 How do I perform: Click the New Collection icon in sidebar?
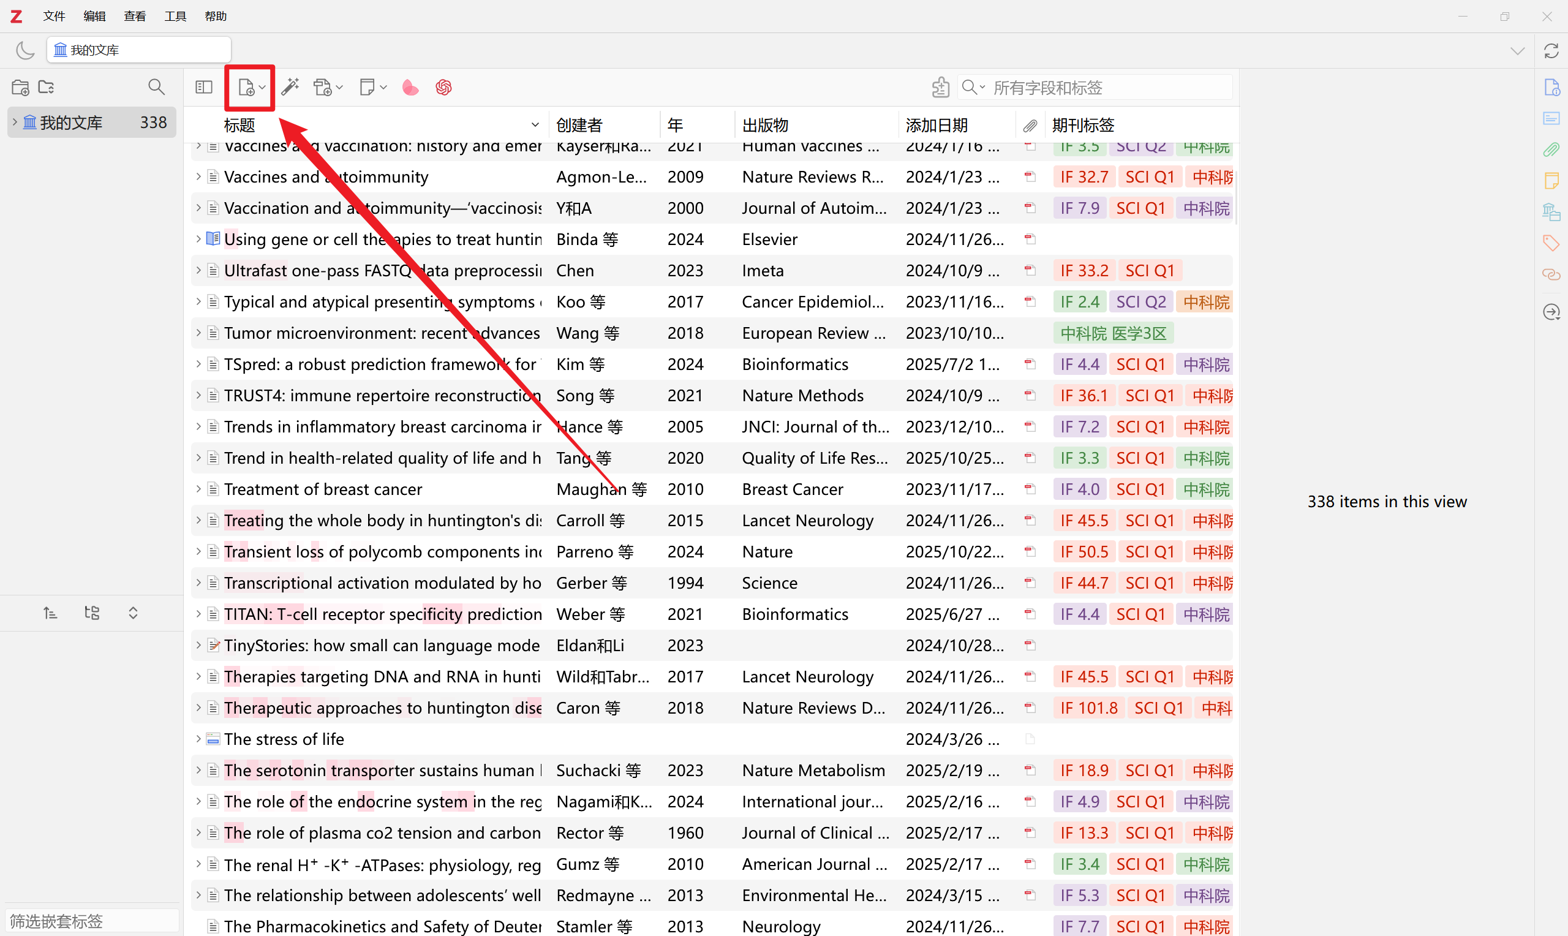20,87
